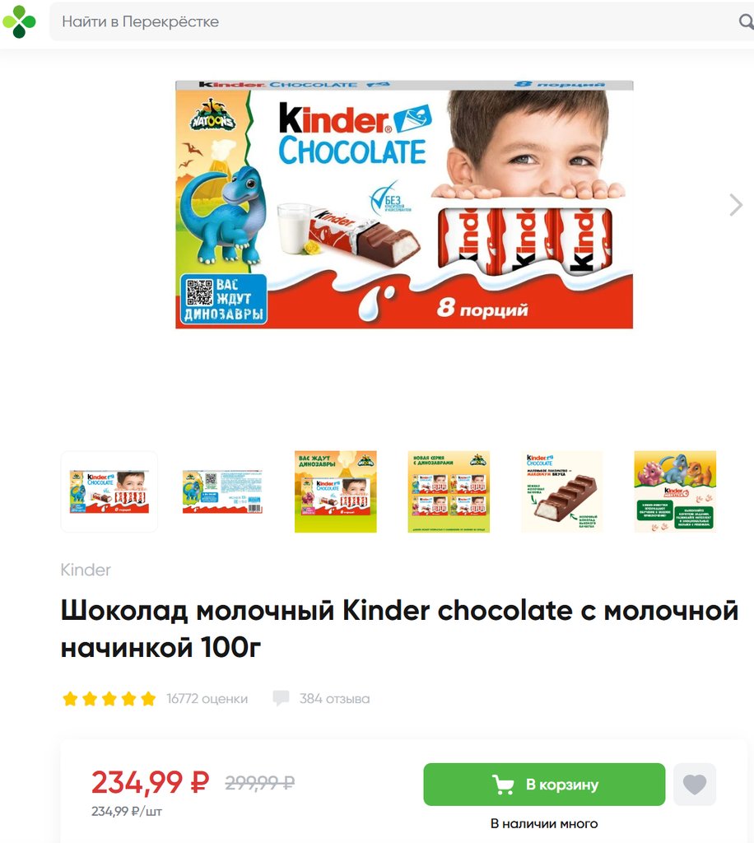Click the Perekrestok clover logo
754x843 pixels.
click(x=20, y=21)
